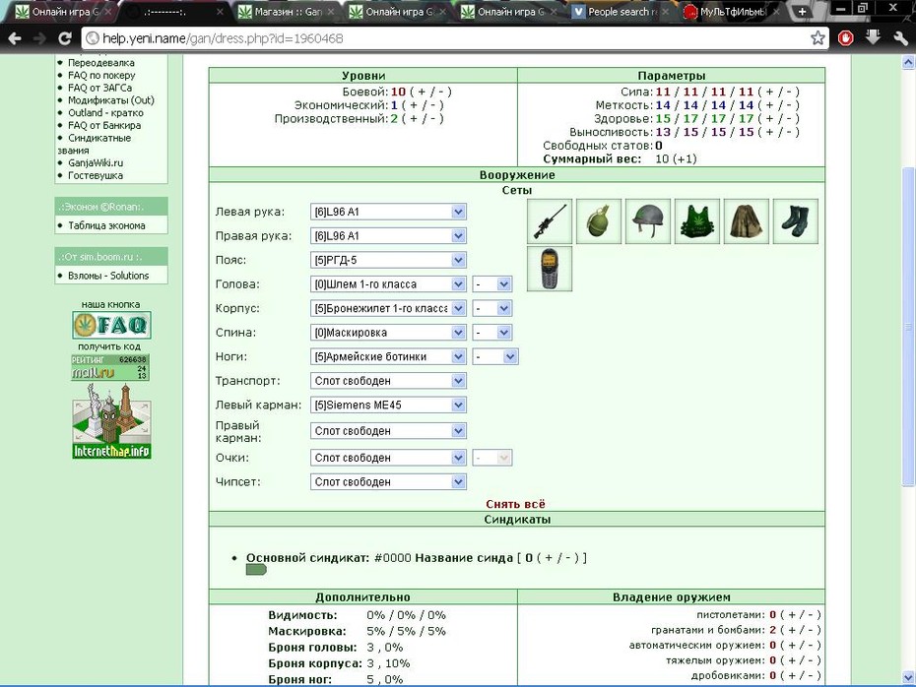Open the Спина item dropdown

[388, 333]
